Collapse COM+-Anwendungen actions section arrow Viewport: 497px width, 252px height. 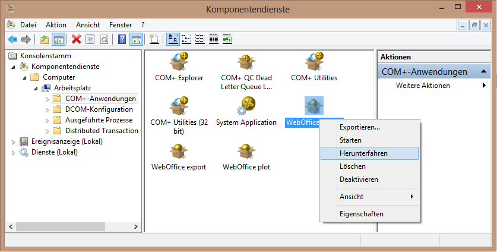[x=484, y=71]
